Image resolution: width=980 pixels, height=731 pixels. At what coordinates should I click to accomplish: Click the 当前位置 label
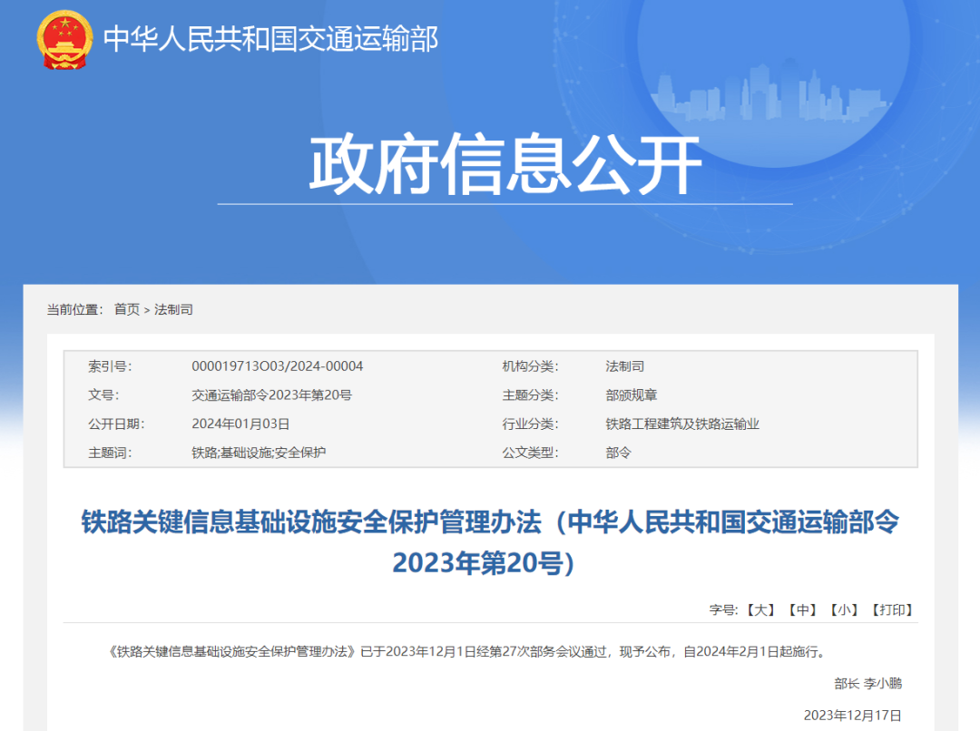75,309
